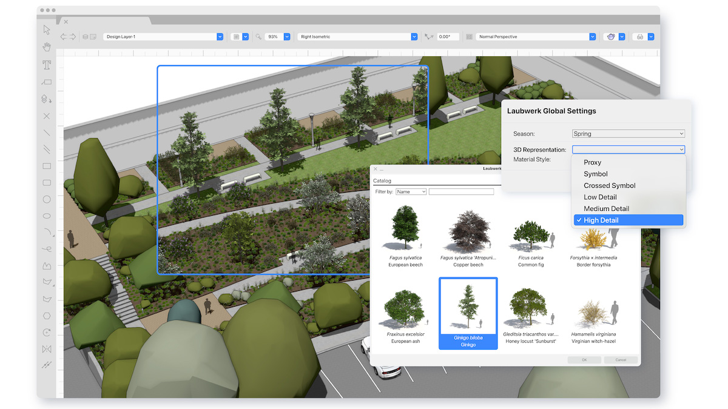This screenshot has width=728, height=409.
Task: Select the Selection tool arrow
Action: point(45,29)
